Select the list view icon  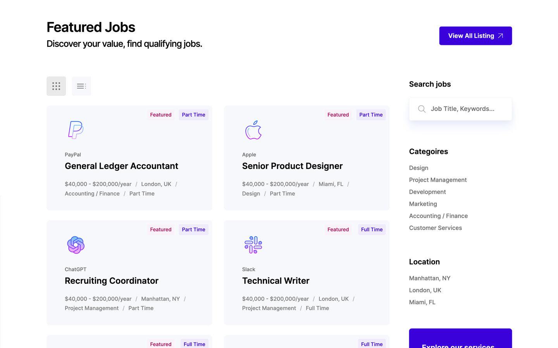coord(81,86)
